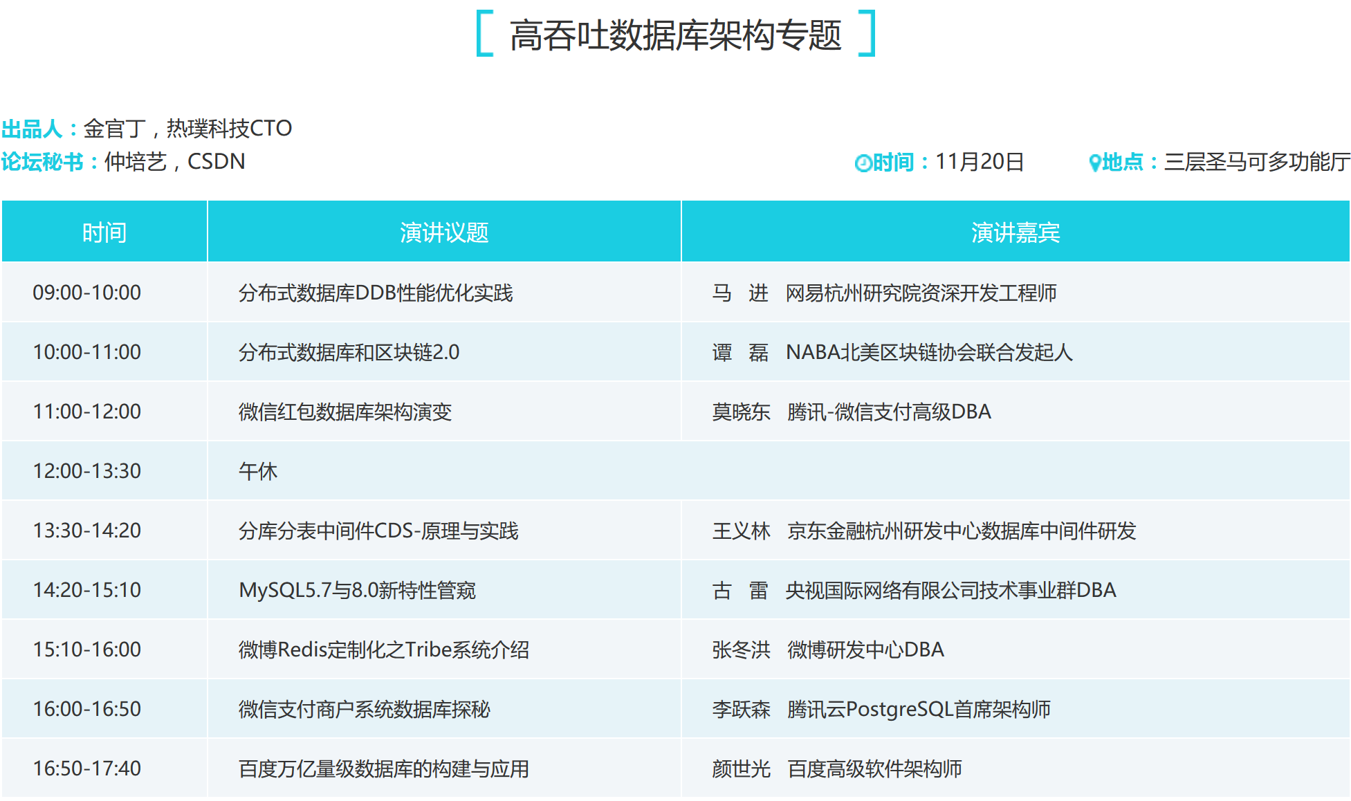Click the clock icon beside 时间 label

863,163
